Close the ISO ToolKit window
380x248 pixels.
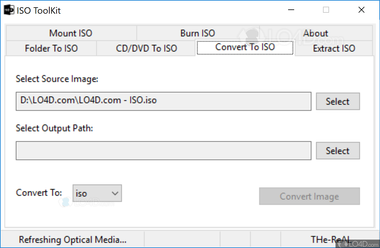[361, 10]
